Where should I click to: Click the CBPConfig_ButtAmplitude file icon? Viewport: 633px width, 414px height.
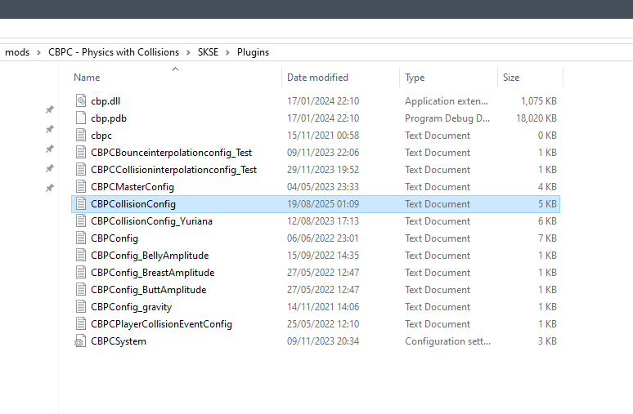click(x=81, y=289)
